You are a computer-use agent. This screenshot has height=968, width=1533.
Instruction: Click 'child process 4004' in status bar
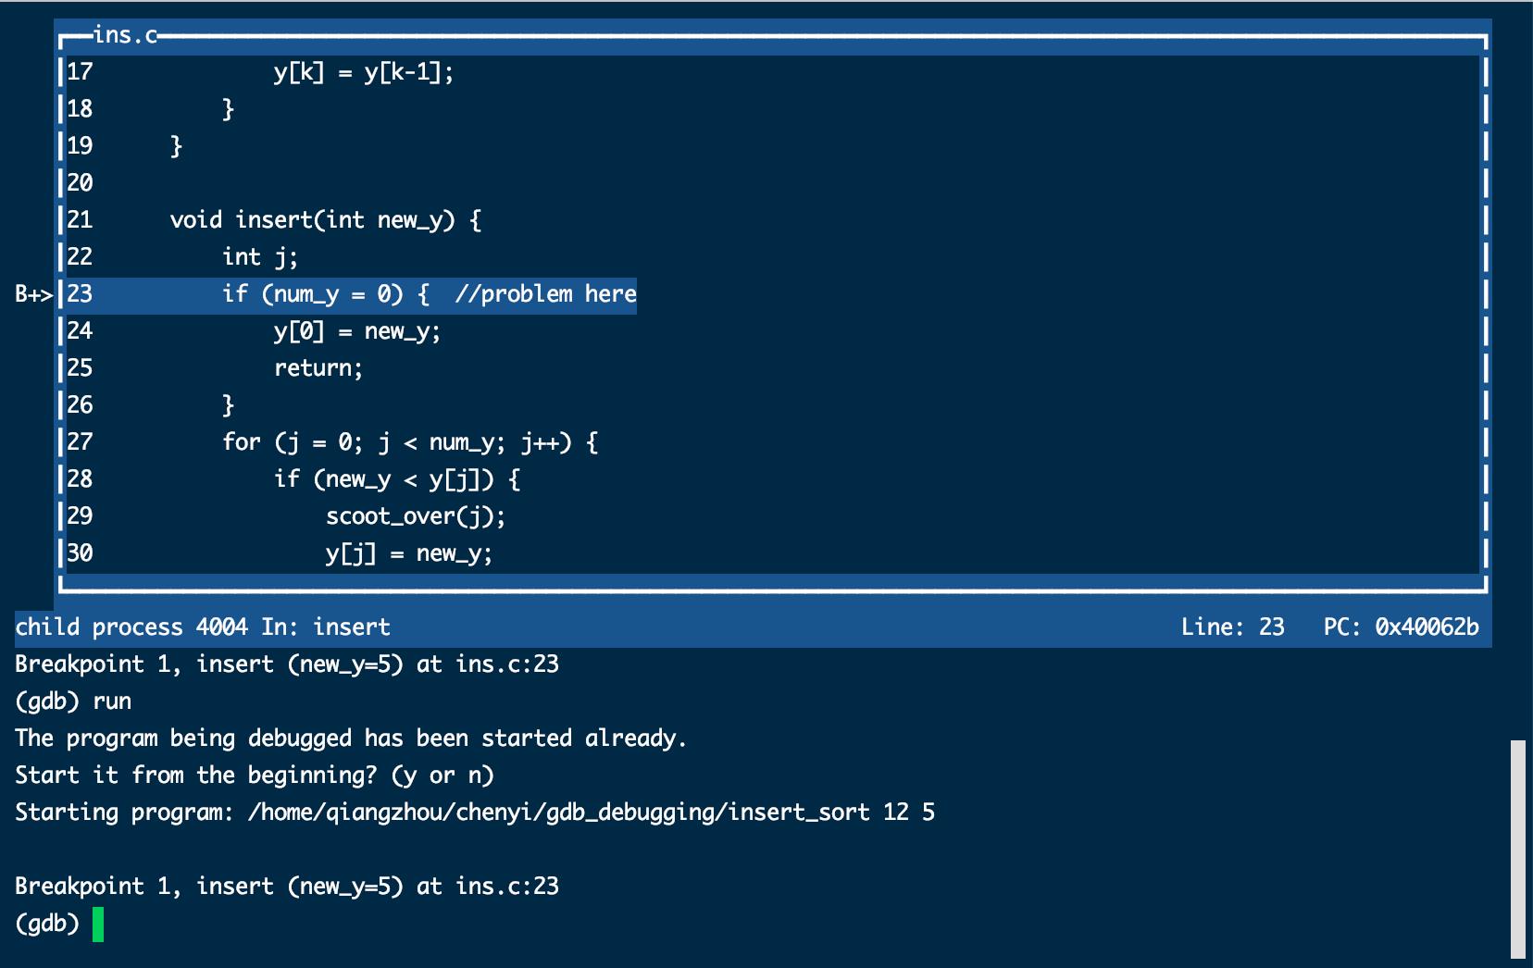coord(131,627)
